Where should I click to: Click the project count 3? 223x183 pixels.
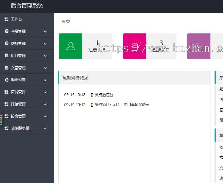tap(161, 43)
